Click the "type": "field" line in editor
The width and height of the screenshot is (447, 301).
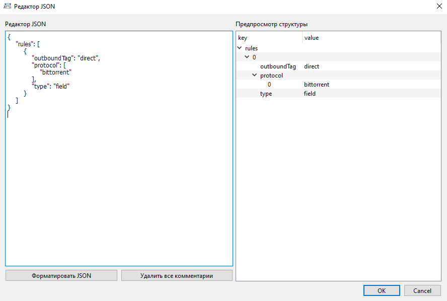click(51, 86)
